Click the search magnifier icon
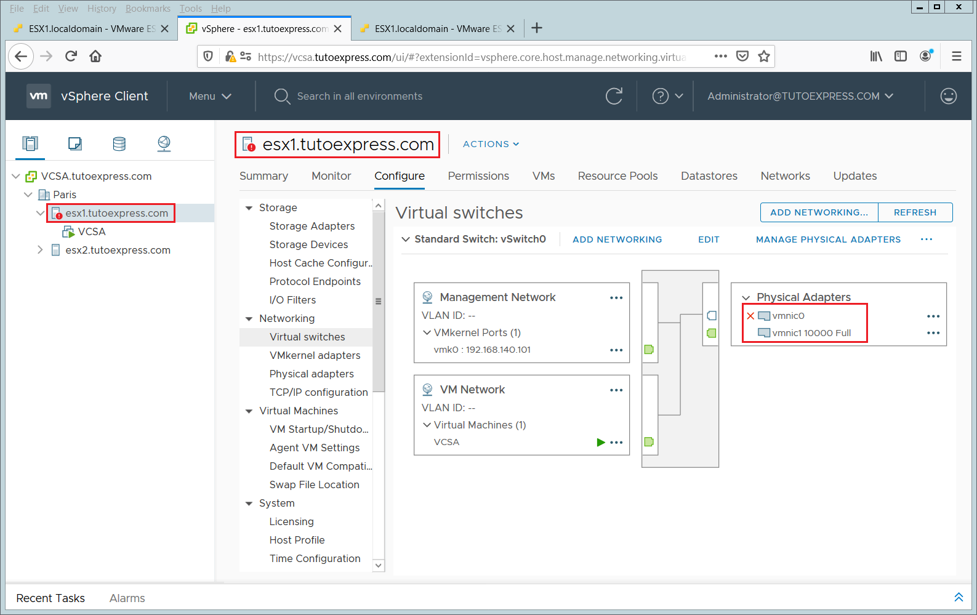977x615 pixels. 282,96
